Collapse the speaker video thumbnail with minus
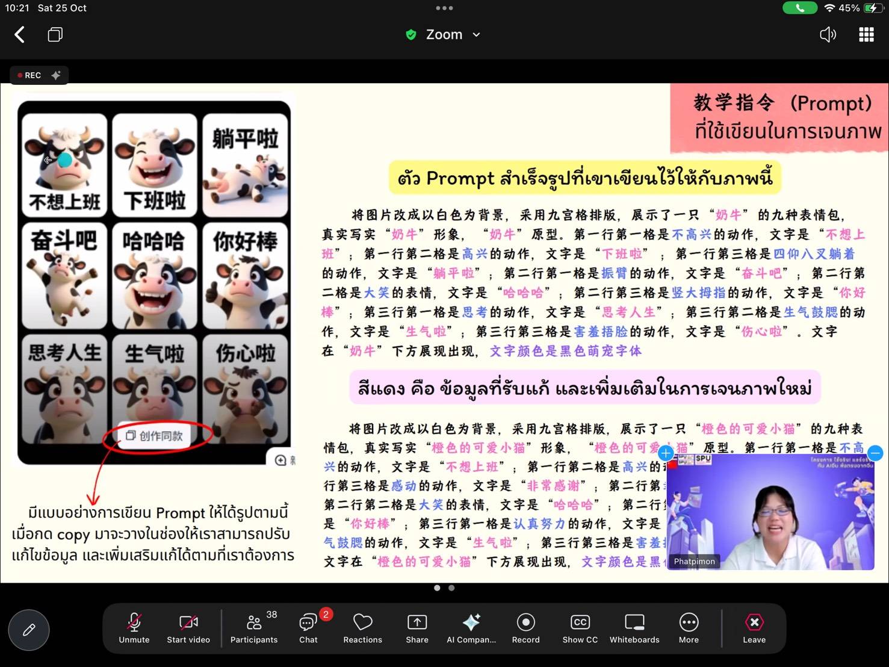 pos(875,453)
